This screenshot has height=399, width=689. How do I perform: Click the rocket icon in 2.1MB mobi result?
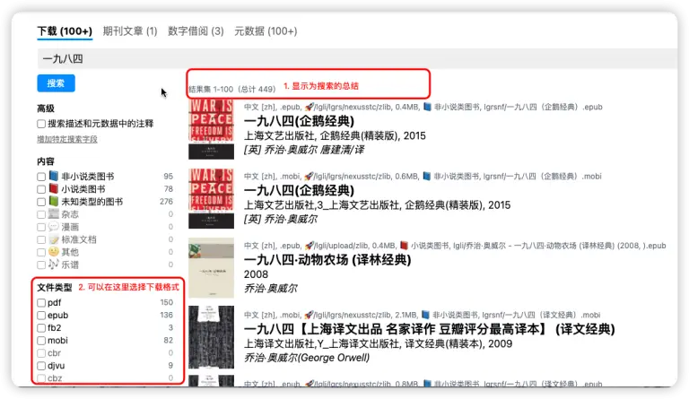(x=310, y=315)
